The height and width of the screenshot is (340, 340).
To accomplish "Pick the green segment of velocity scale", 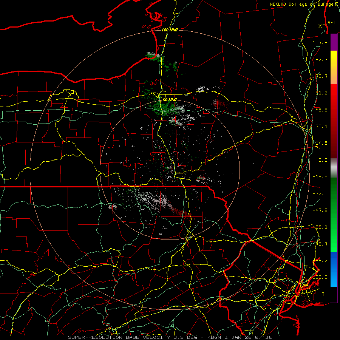I will point(334,215).
